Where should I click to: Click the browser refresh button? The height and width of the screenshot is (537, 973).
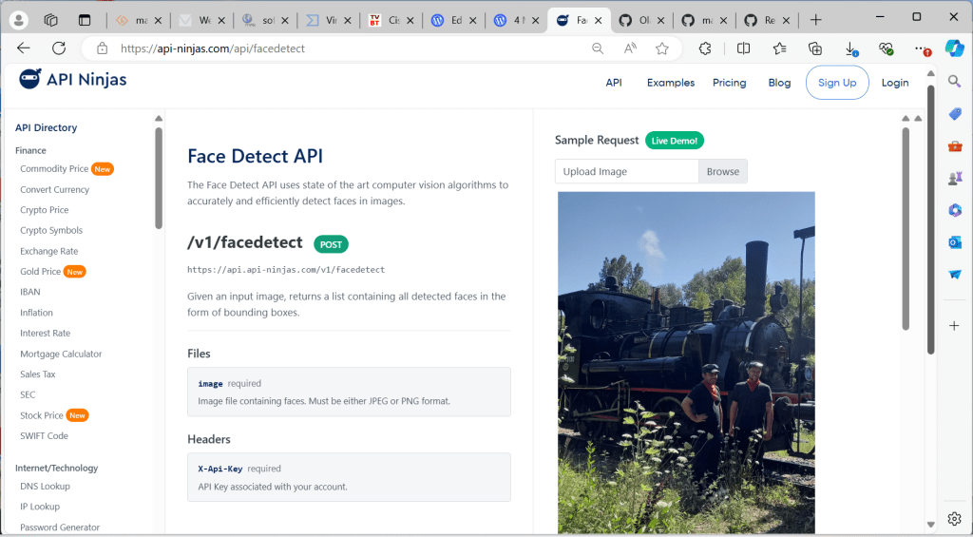coord(59,48)
